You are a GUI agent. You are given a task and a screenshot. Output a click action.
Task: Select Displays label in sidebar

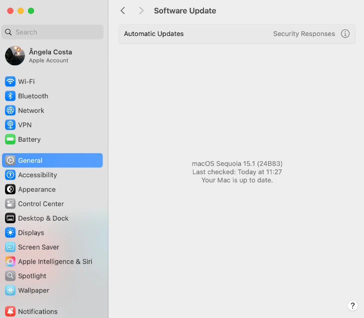(x=31, y=233)
